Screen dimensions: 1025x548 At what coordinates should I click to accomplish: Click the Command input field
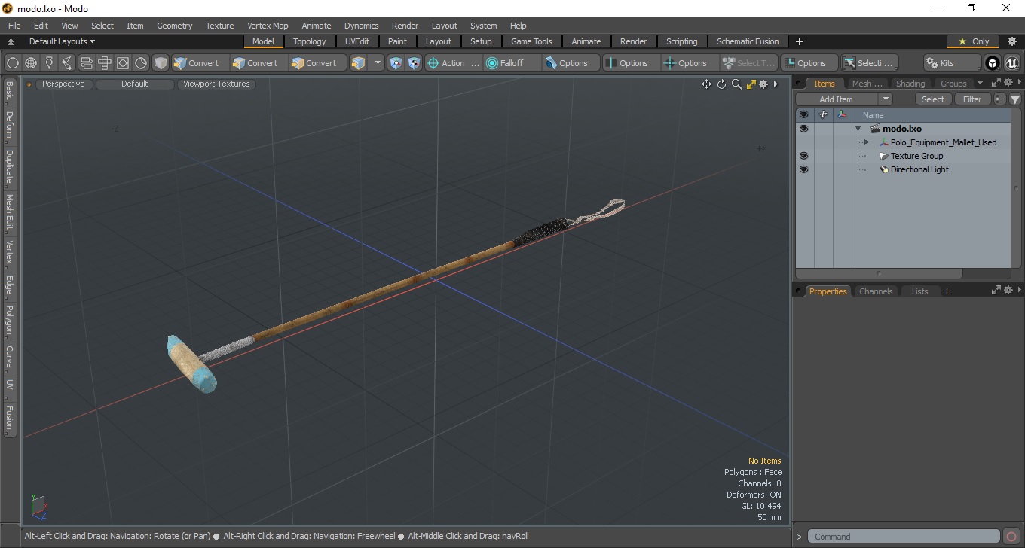point(904,537)
